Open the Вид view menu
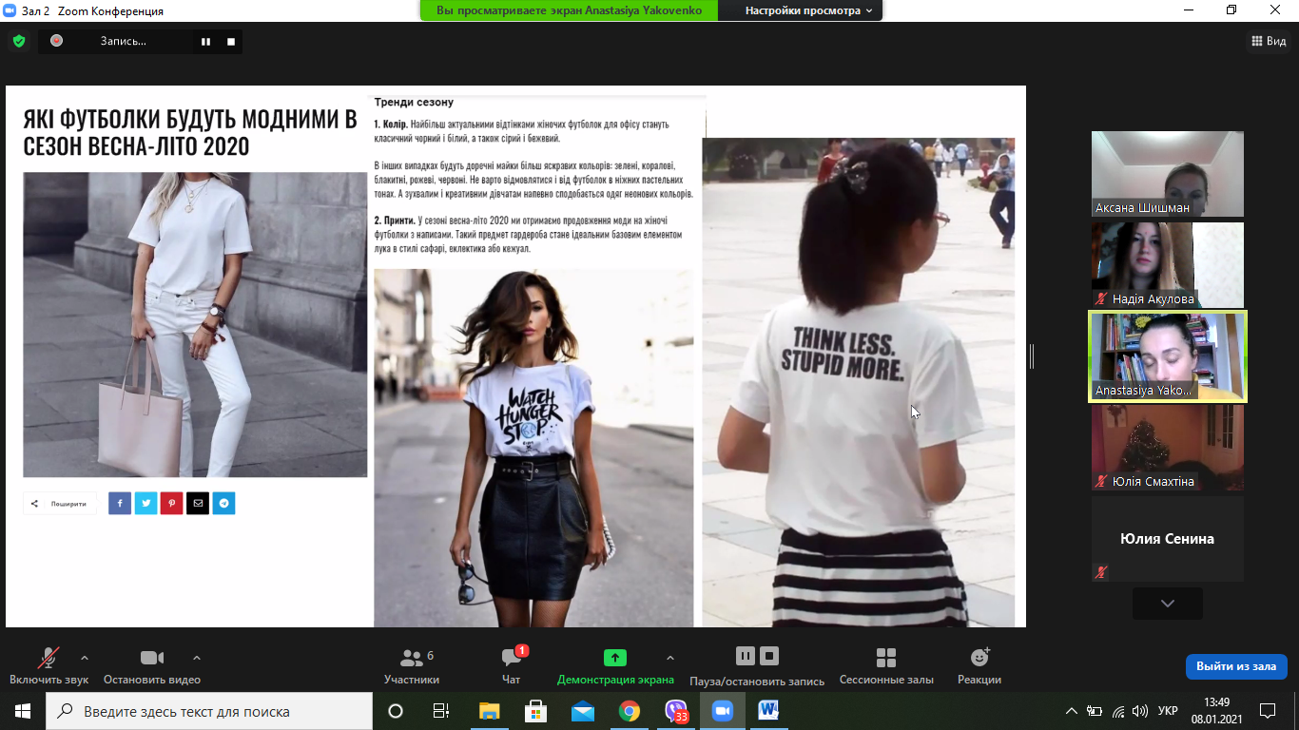This screenshot has height=730, width=1299. (x=1269, y=41)
